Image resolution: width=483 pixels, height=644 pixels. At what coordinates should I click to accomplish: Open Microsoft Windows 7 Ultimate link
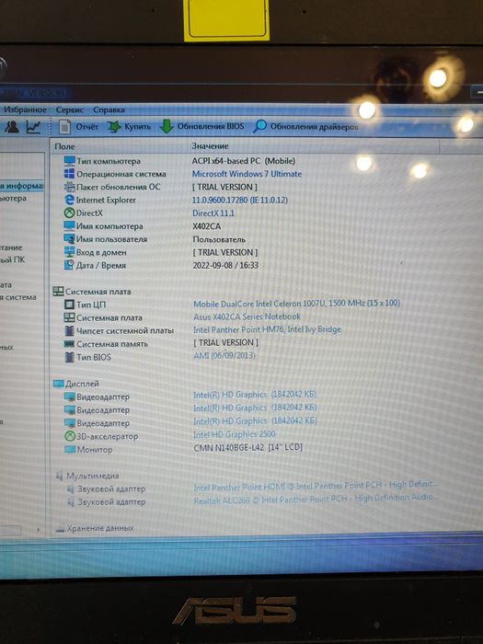[x=247, y=174]
